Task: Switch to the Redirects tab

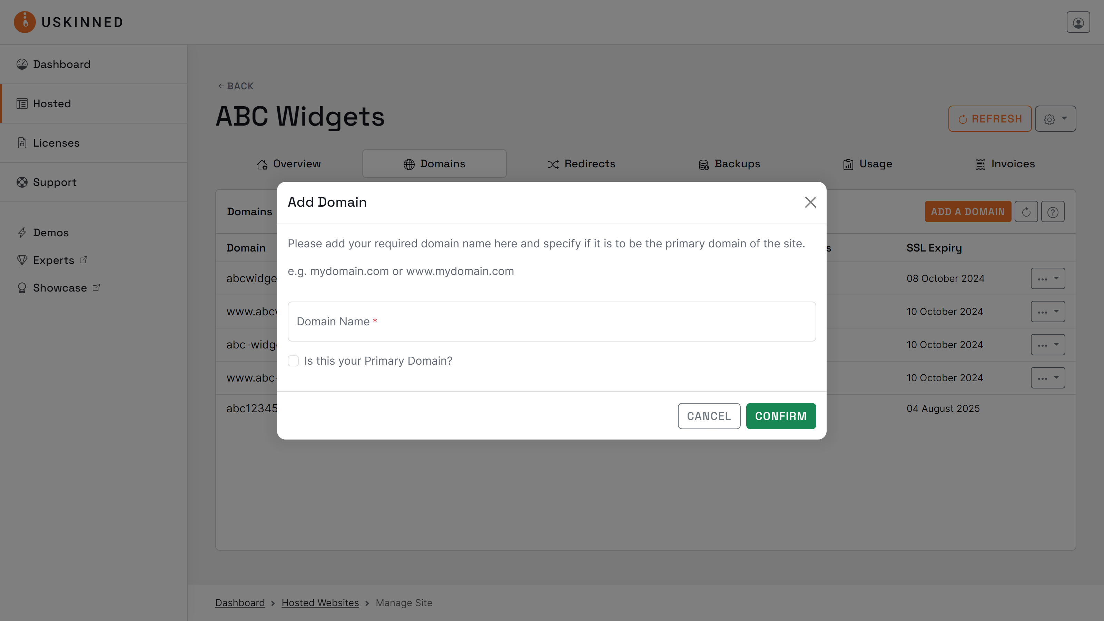Action: pyautogui.click(x=581, y=163)
